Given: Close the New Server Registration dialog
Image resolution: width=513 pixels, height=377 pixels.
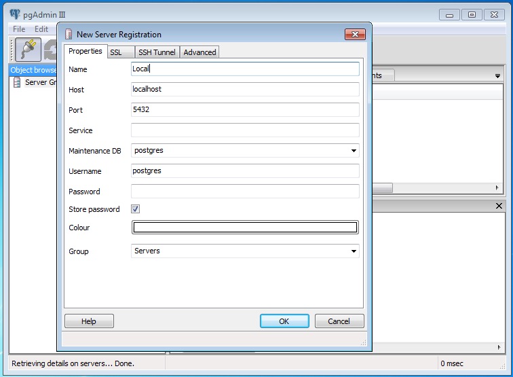Looking at the screenshot, I should coord(355,34).
